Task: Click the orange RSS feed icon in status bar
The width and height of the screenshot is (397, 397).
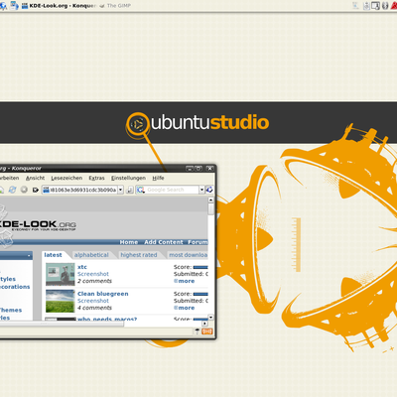Action: [207, 331]
